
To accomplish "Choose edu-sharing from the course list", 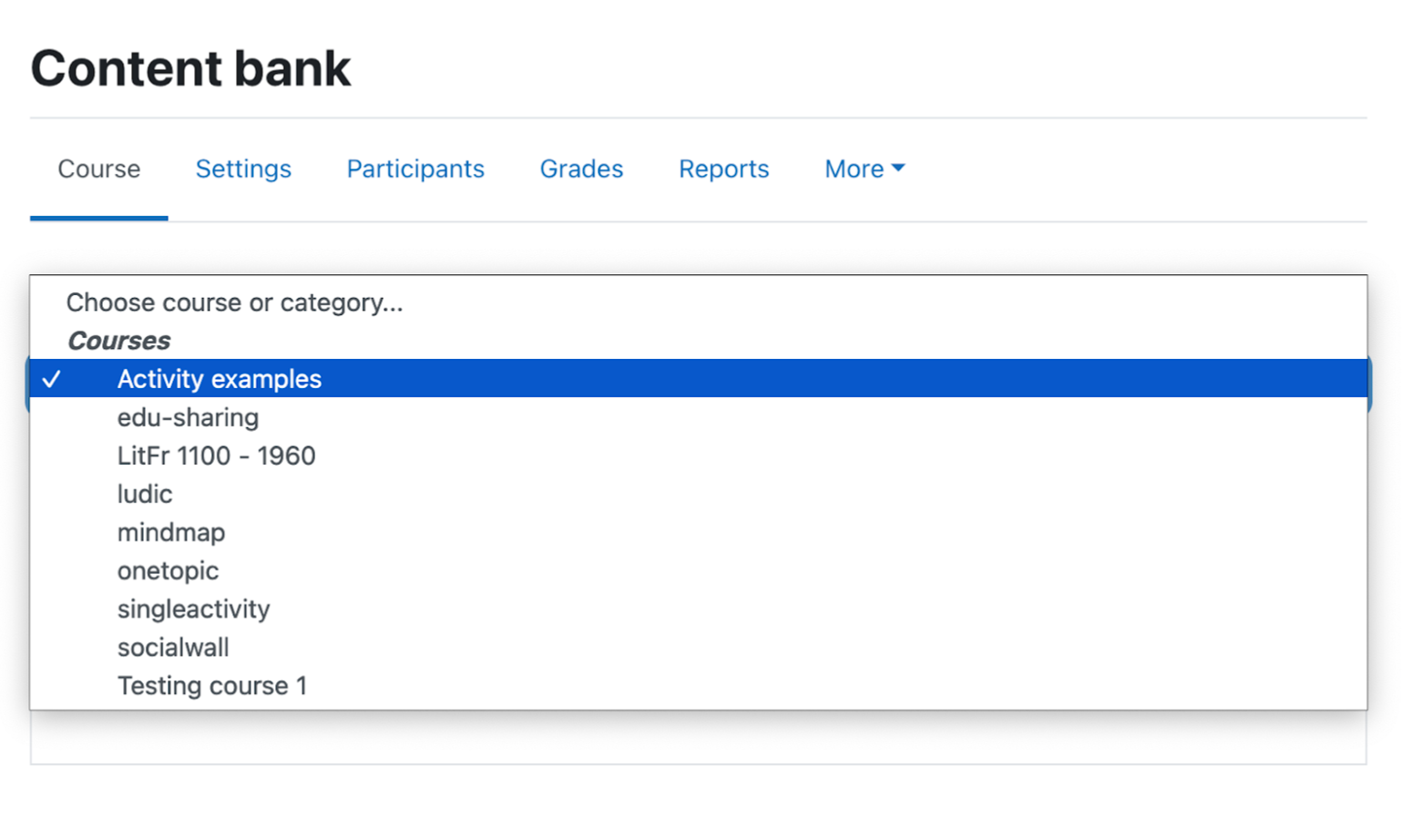I will 699,417.
